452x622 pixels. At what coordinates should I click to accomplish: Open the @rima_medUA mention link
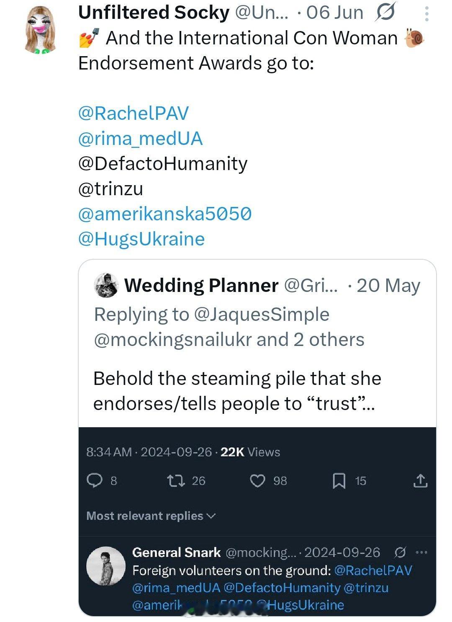tap(140, 138)
